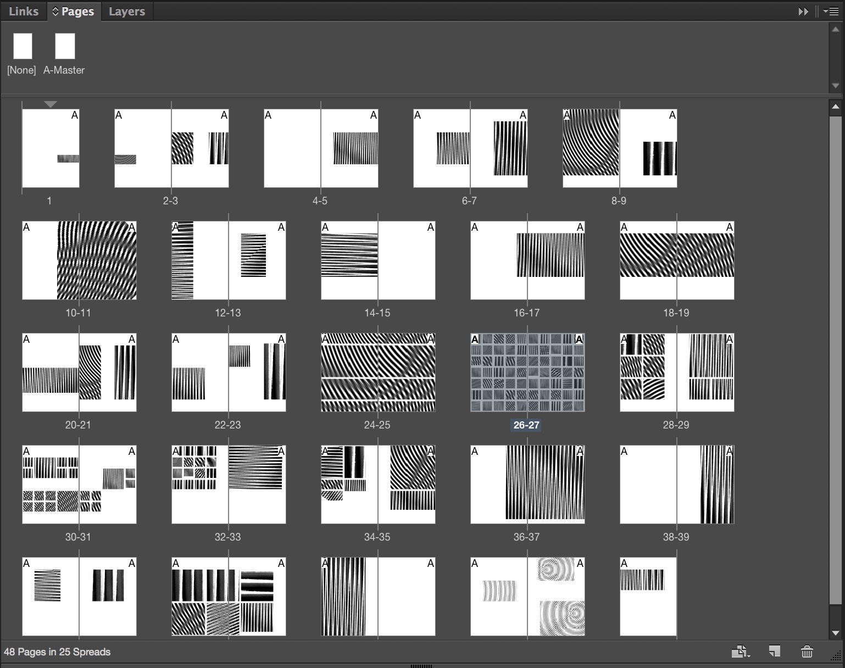Click the 38-39 page number label
The width and height of the screenshot is (845, 668).
676,537
